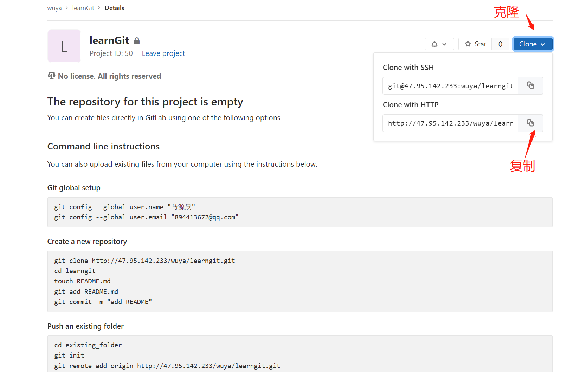Copy the HTTP clone URL

530,123
